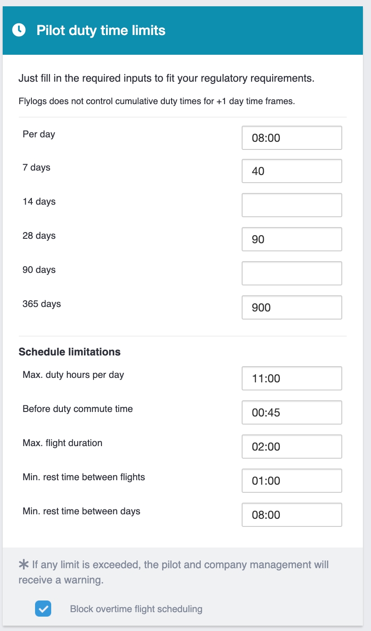Click the Block overtime flight scheduling label

[136, 609]
